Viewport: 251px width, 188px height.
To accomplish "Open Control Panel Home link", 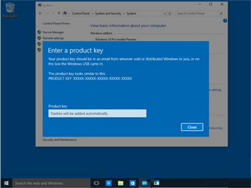I will pyautogui.click(x=56, y=23).
